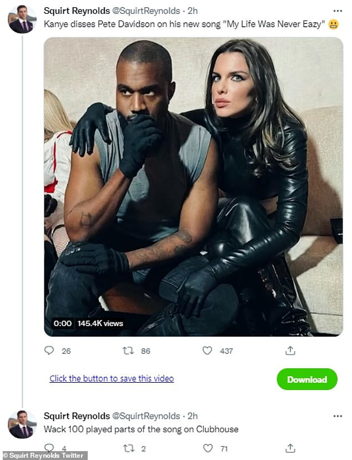Click the 145.4K views counter on the video

click(x=100, y=323)
